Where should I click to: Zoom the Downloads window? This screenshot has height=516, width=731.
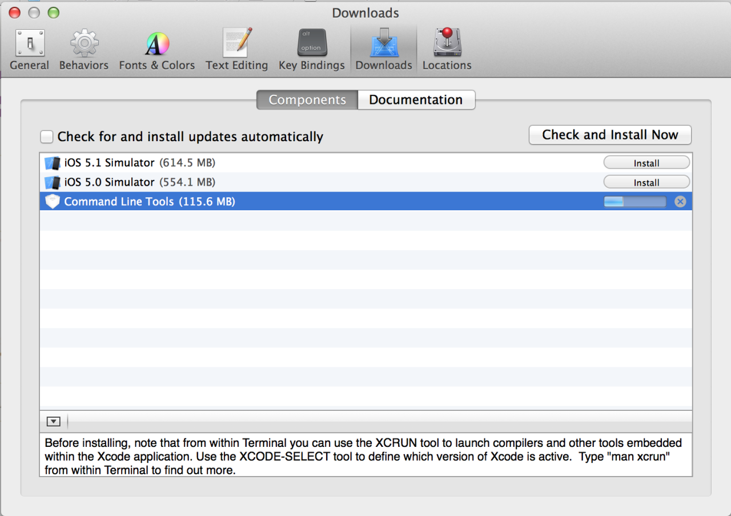53,13
